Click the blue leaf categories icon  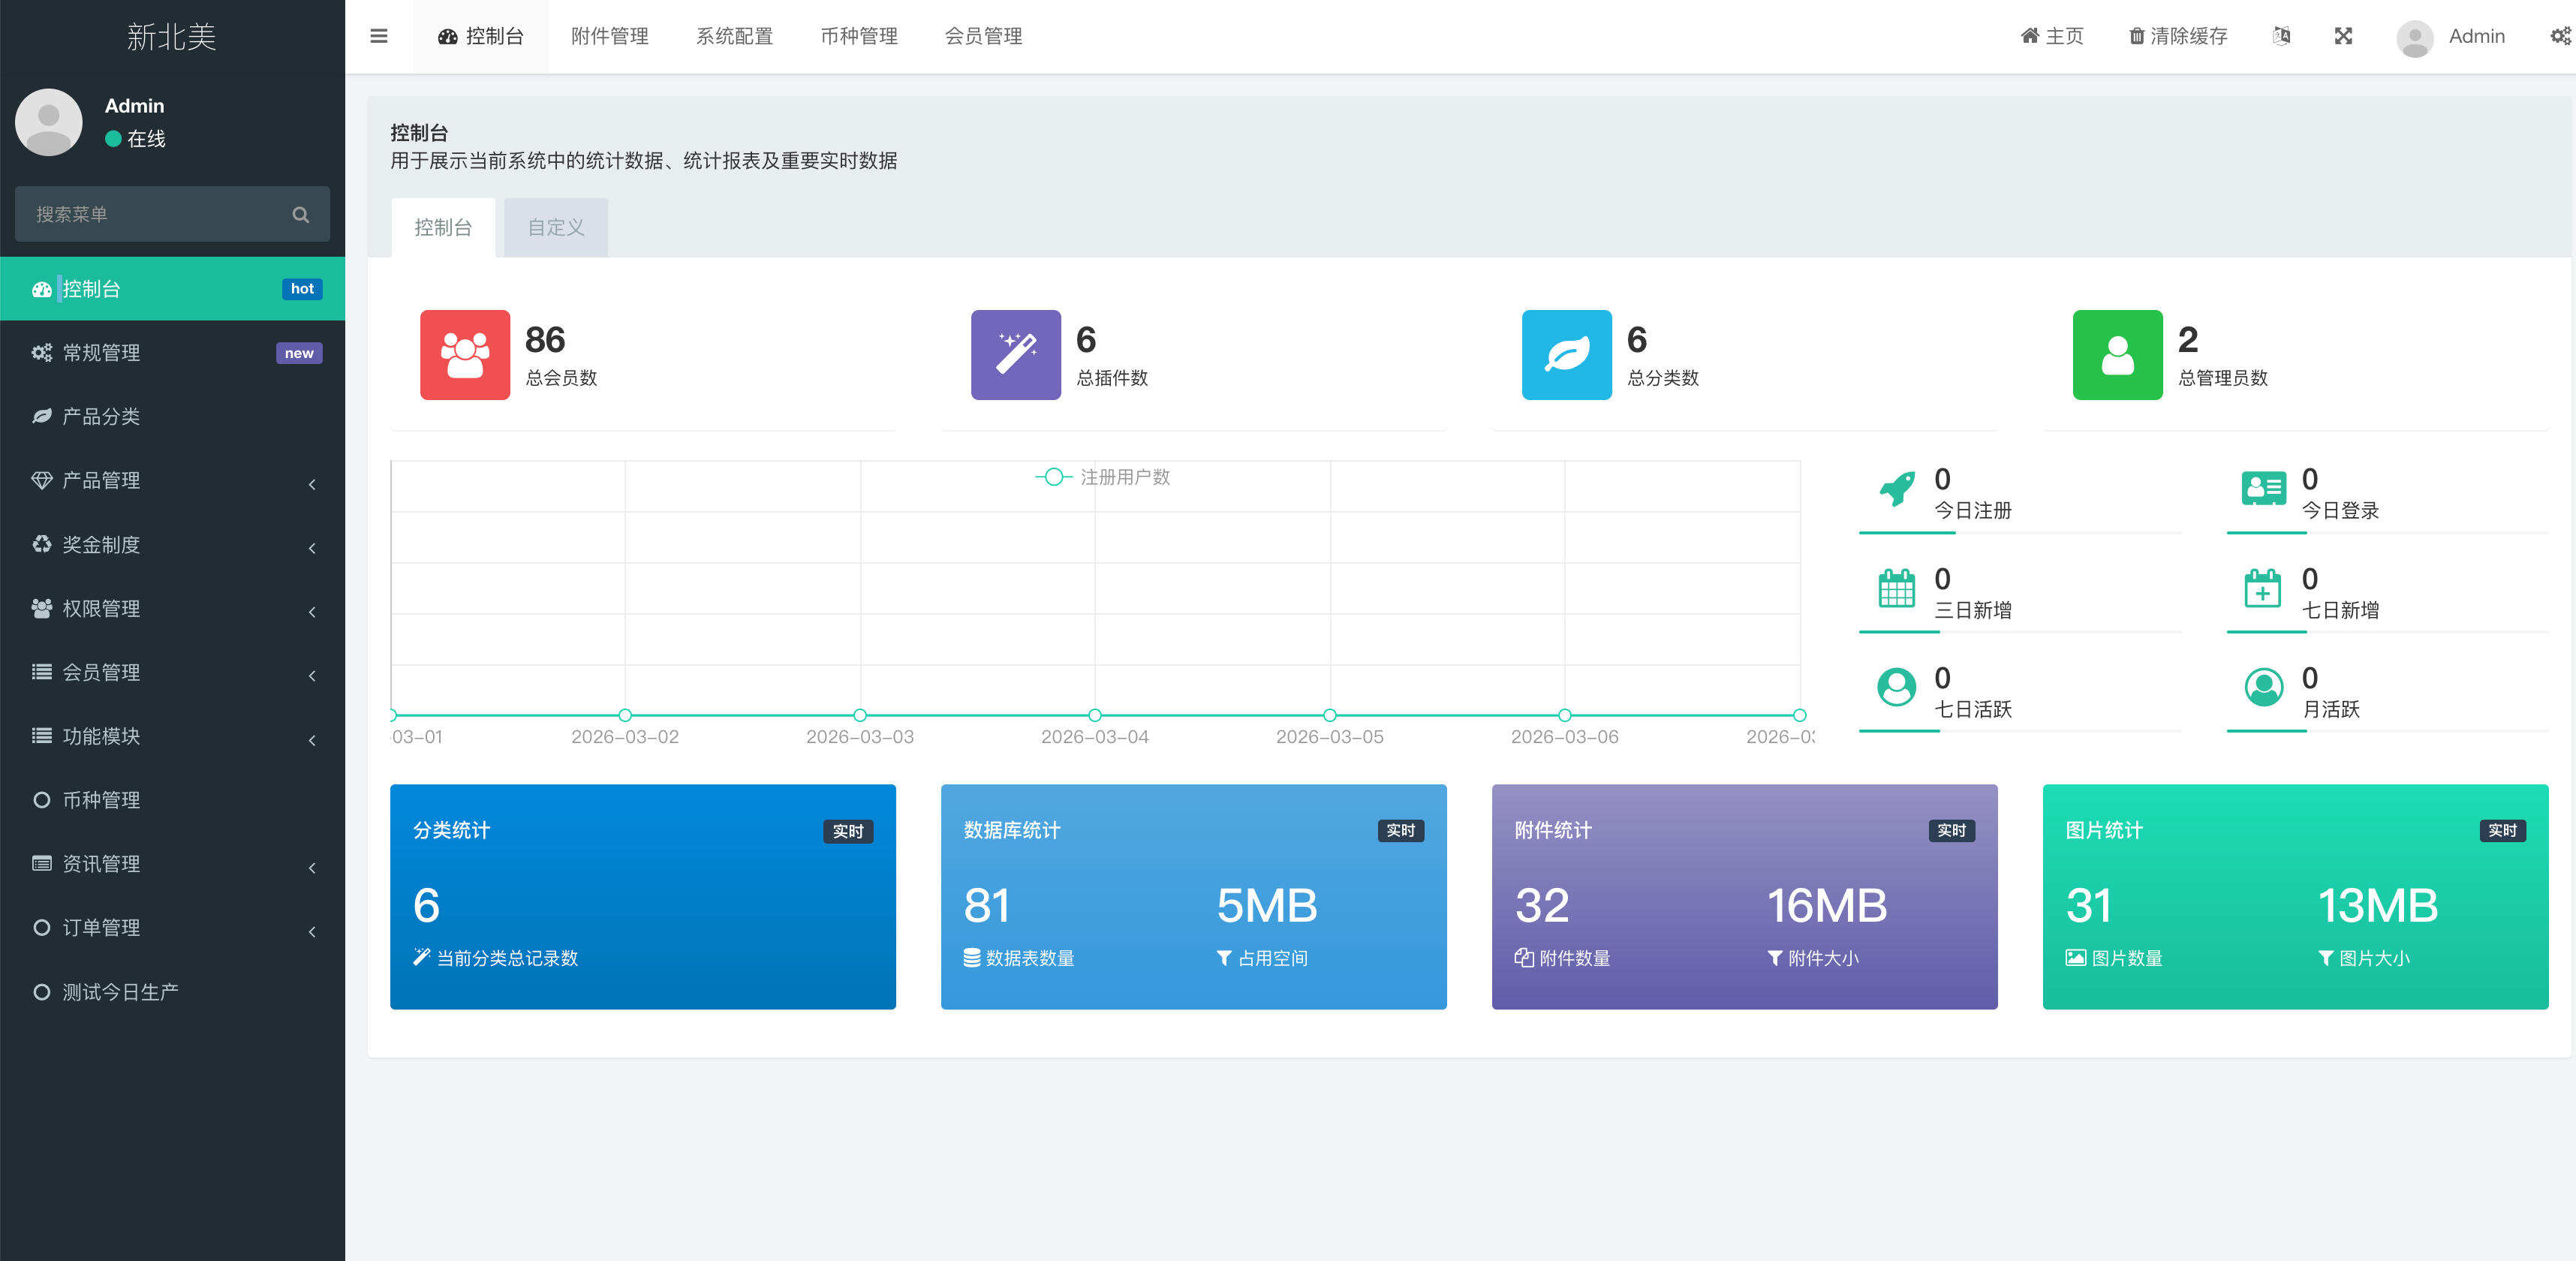coord(1566,355)
